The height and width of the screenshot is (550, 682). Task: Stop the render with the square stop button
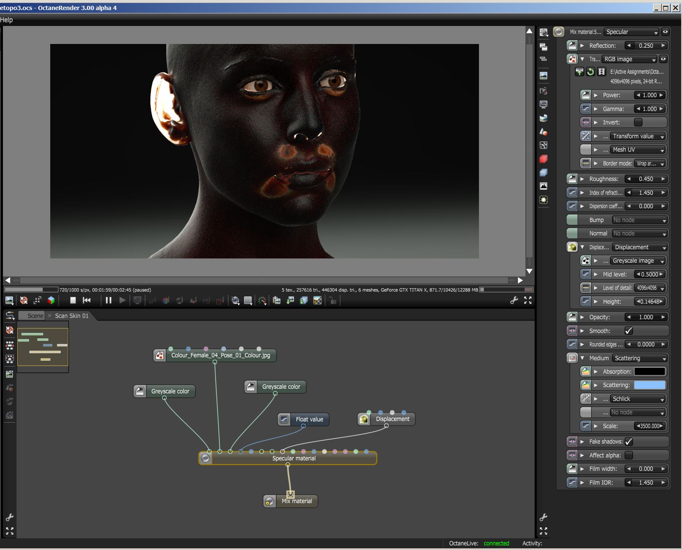click(73, 300)
